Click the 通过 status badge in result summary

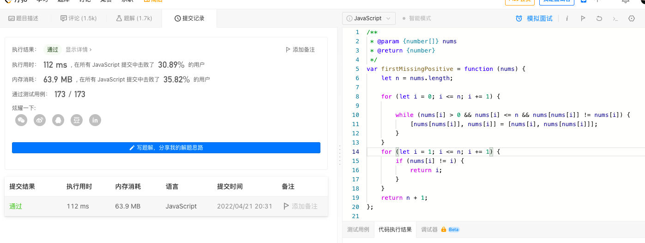point(52,49)
